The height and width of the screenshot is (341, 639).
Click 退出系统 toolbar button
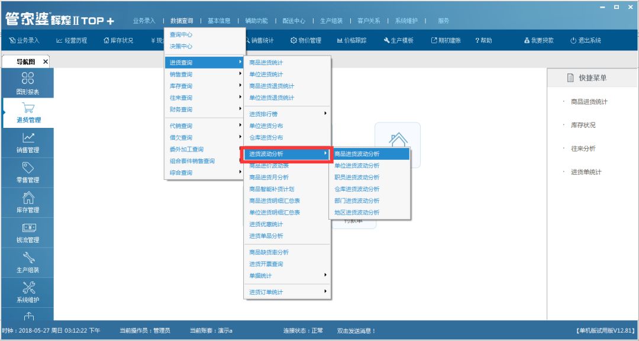pos(585,40)
